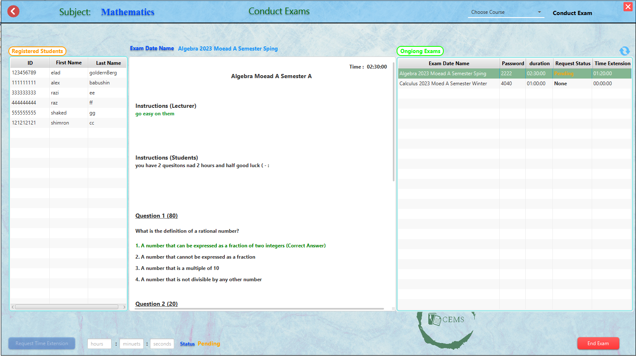636x356 pixels.
Task: Click the back navigation arrow
Action: pos(13,11)
